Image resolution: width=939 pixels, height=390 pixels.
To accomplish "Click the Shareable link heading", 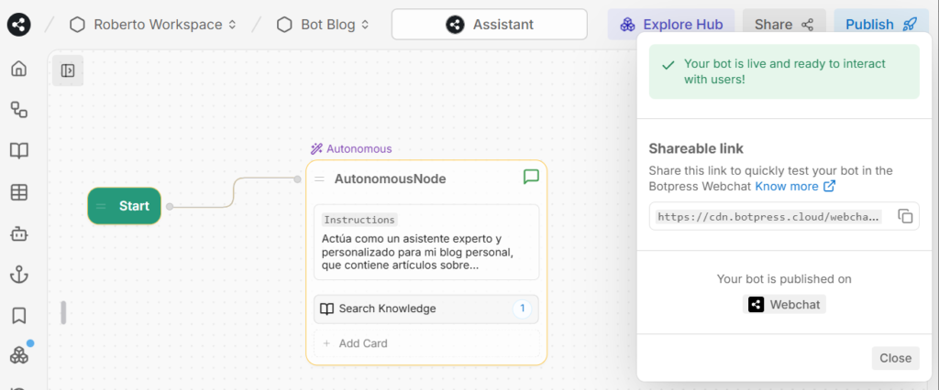I will [696, 148].
